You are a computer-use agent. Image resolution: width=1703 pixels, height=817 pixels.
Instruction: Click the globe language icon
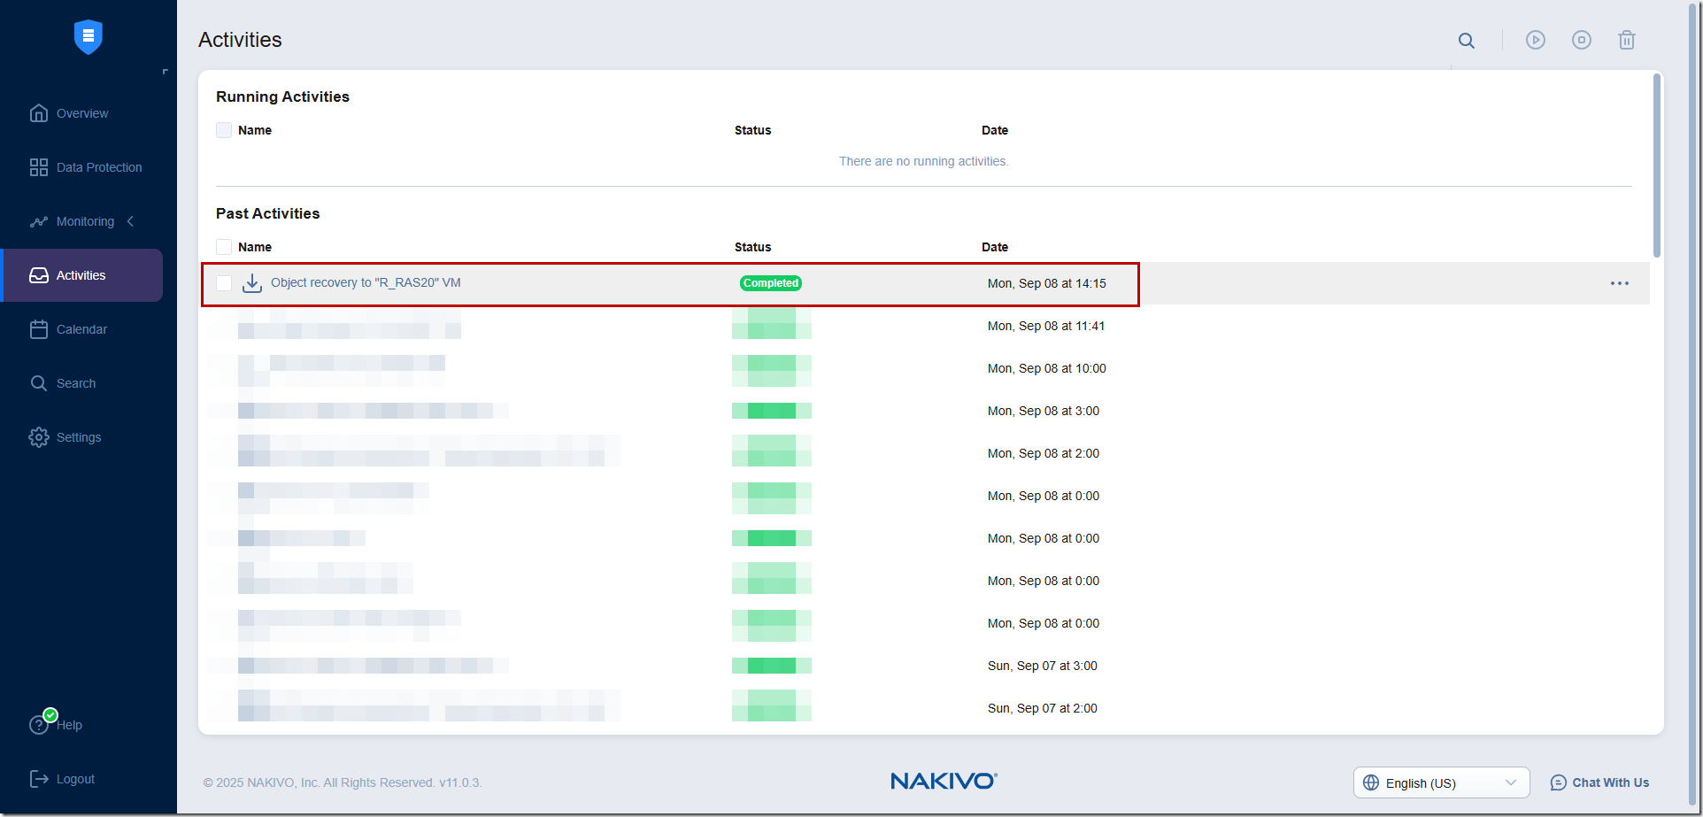(1371, 782)
